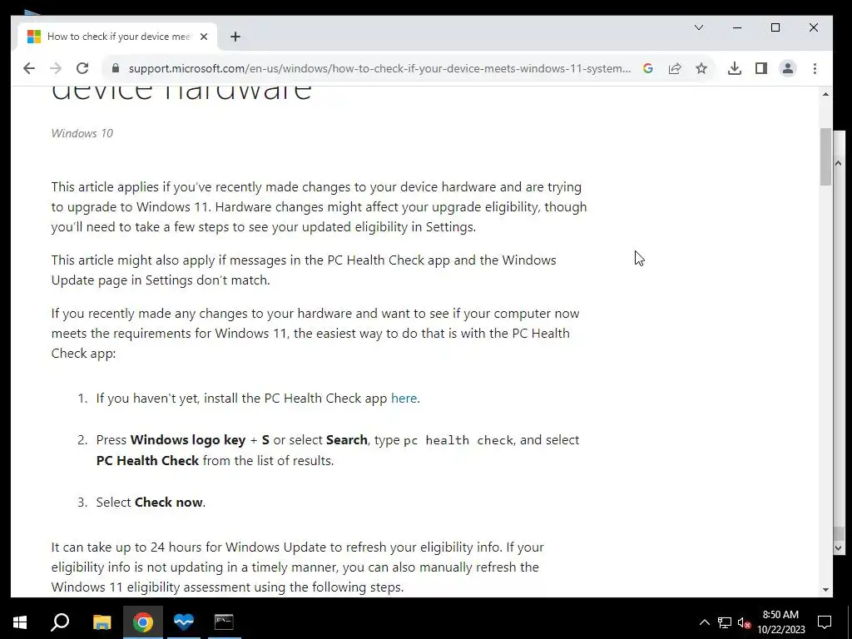Close the 'How to check if your device' tab
Screen dimensions: 852x639
204,37
